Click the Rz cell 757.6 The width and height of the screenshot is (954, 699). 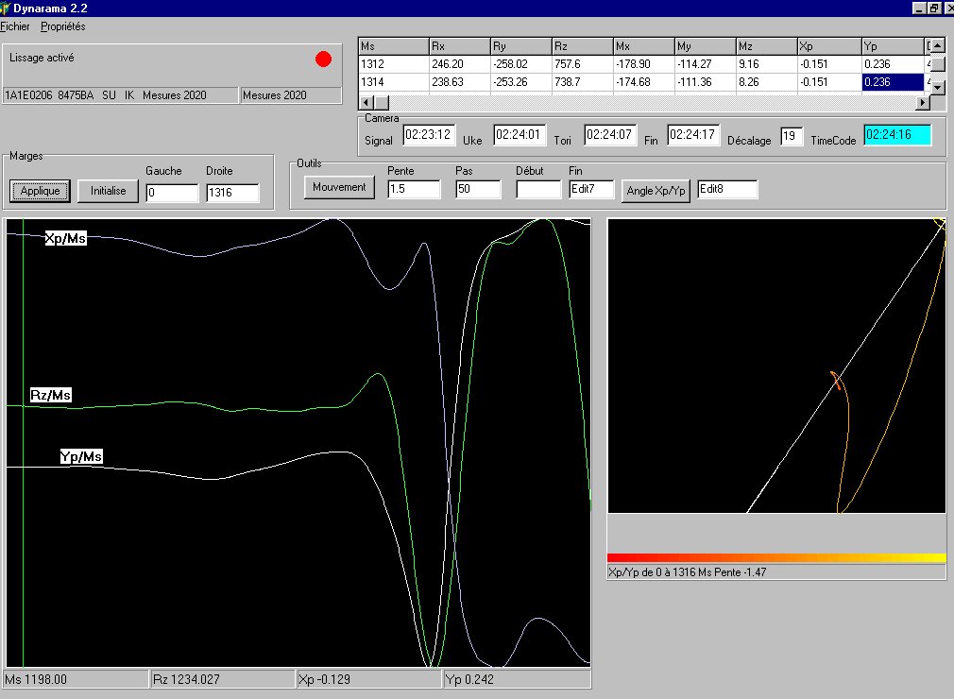[583, 64]
